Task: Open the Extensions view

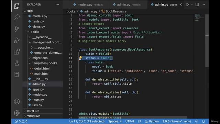Action: pos(17,52)
